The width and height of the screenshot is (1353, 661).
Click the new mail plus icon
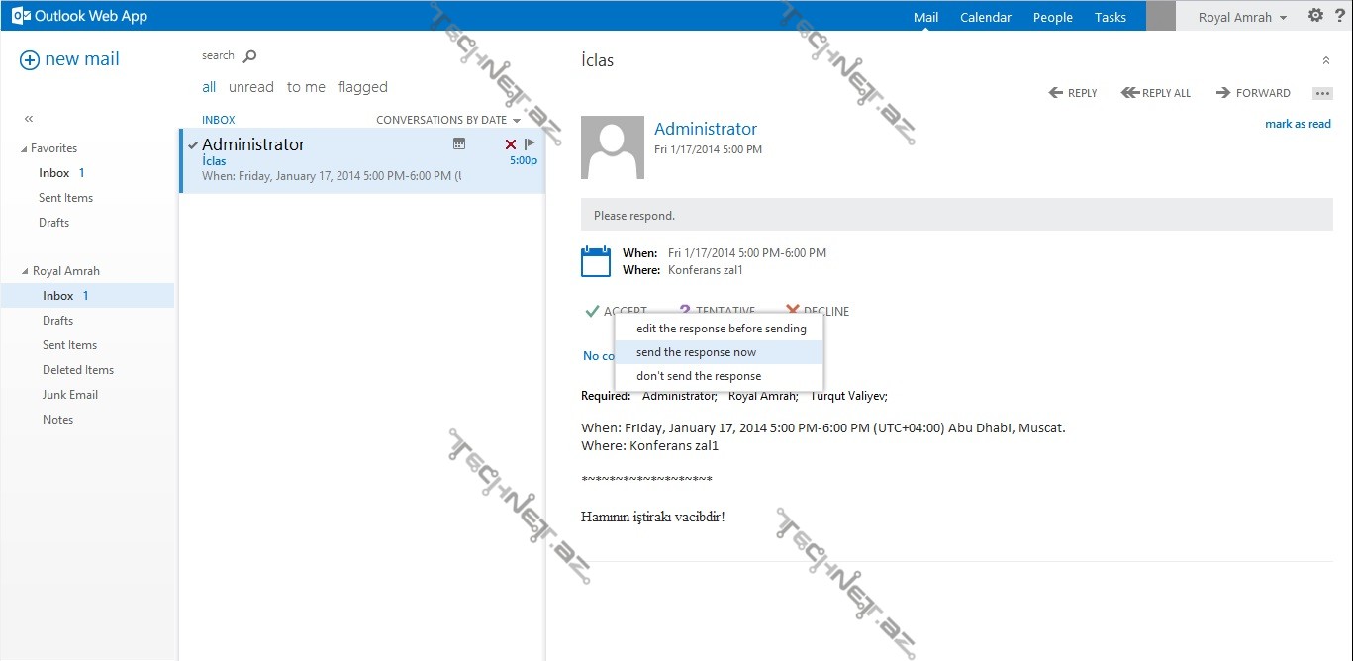pos(30,60)
